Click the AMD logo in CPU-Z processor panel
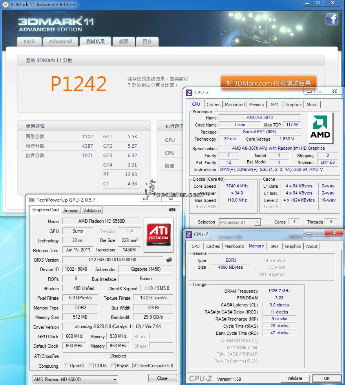The width and height of the screenshot is (345, 385). [x=320, y=128]
